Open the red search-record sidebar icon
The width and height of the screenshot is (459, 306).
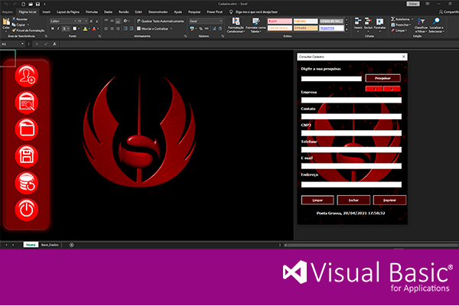(x=27, y=103)
